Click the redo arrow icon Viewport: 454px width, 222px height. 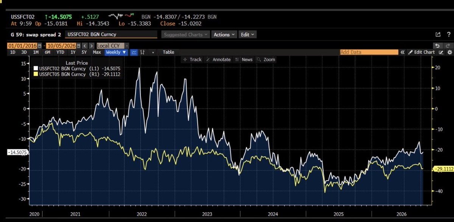point(448,46)
